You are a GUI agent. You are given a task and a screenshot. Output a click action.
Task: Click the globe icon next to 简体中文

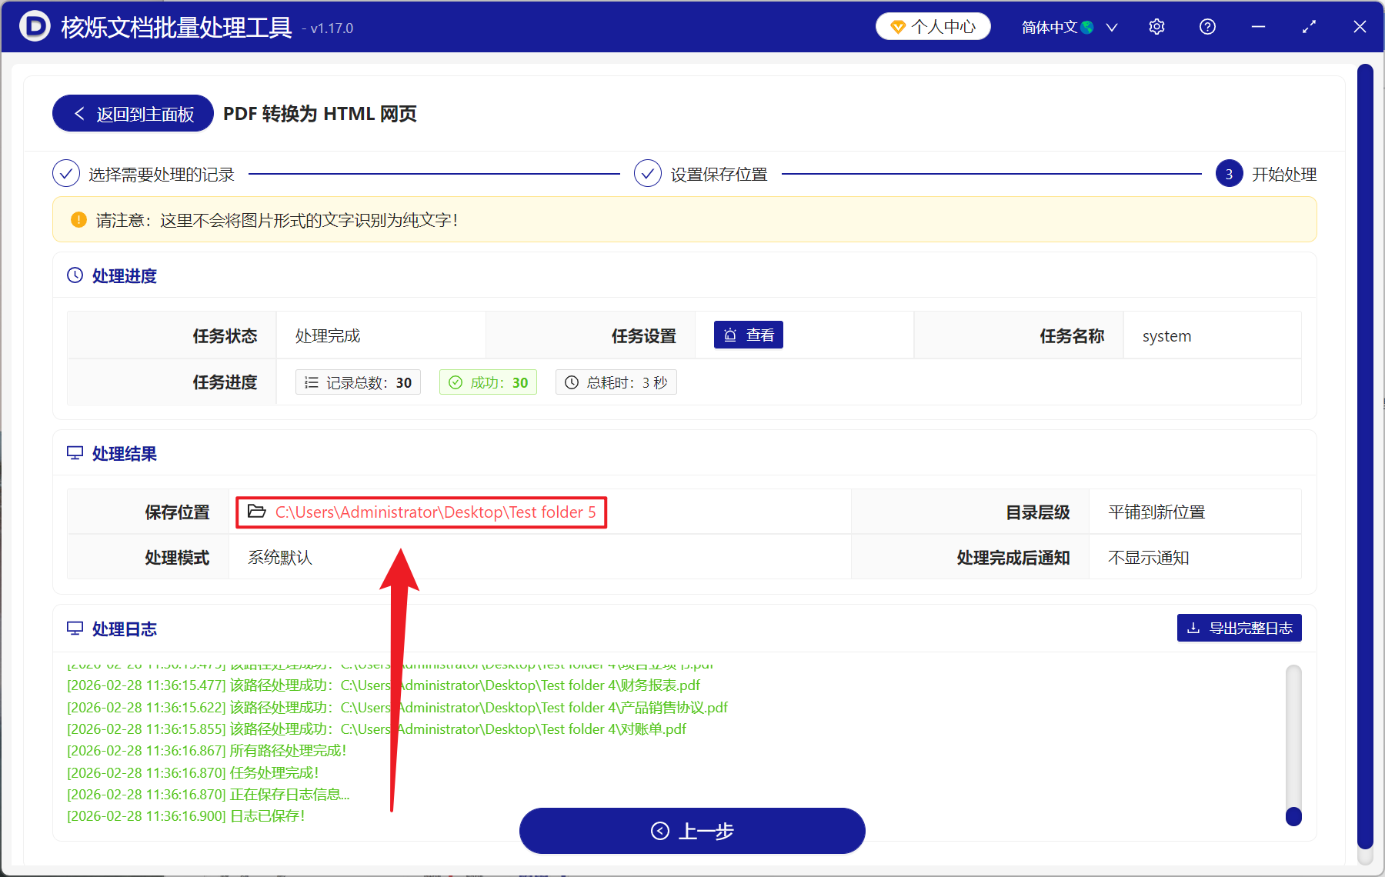point(1087,26)
